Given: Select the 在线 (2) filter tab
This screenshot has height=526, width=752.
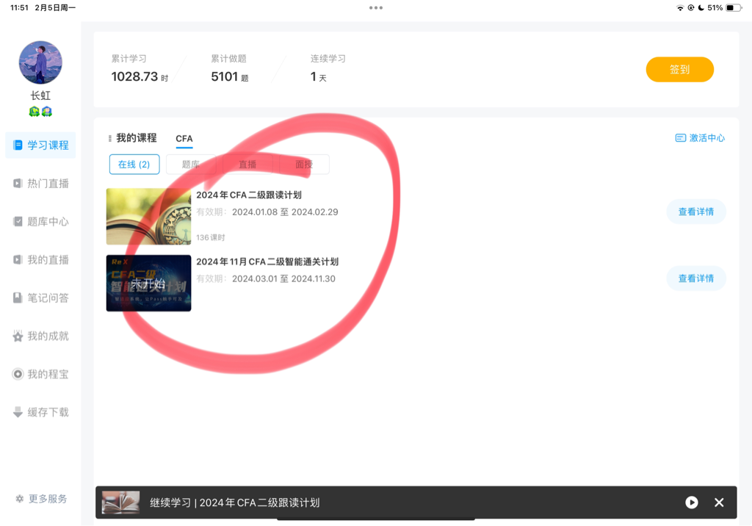Looking at the screenshot, I should coord(134,165).
